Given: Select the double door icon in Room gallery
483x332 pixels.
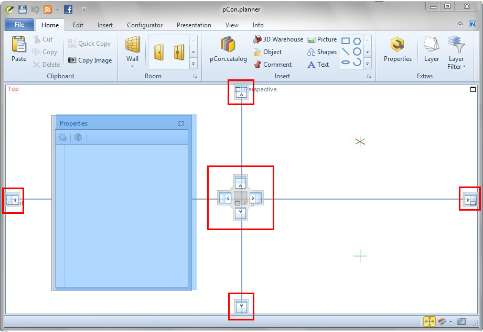Looking at the screenshot, I should click(179, 52).
